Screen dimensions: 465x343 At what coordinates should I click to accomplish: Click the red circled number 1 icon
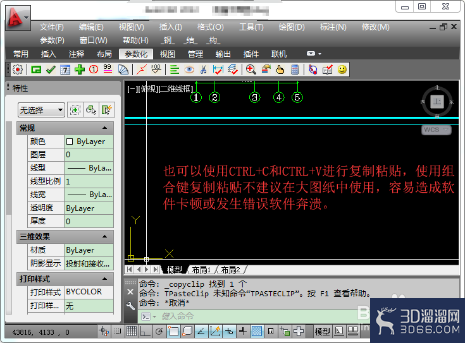click(x=94, y=69)
